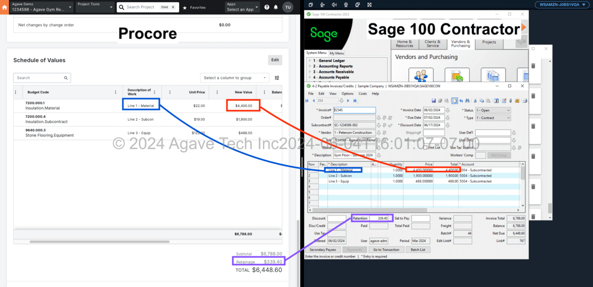Click the Home & Resources tab

click(404, 44)
